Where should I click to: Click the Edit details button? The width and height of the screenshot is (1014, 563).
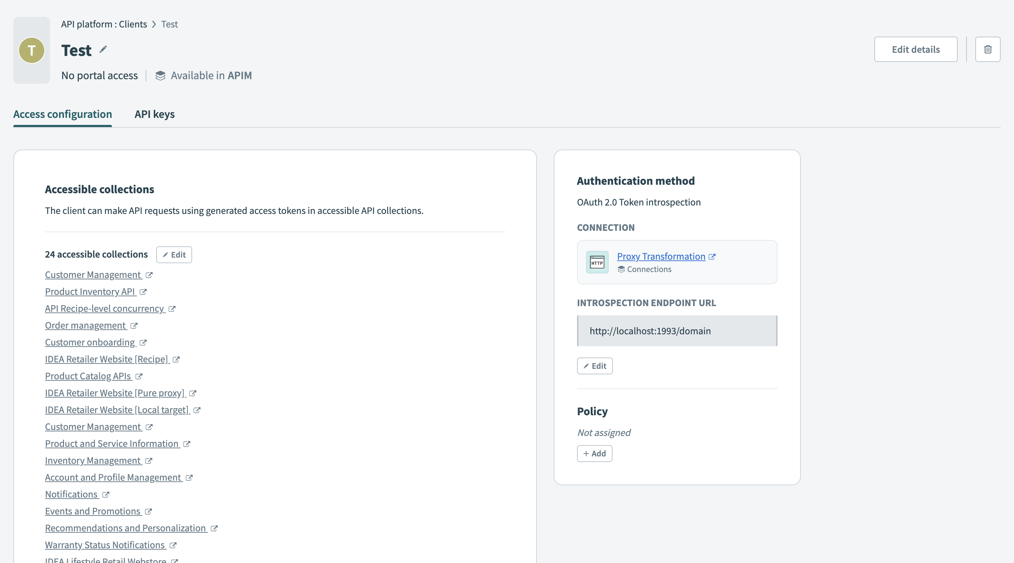[x=915, y=49]
